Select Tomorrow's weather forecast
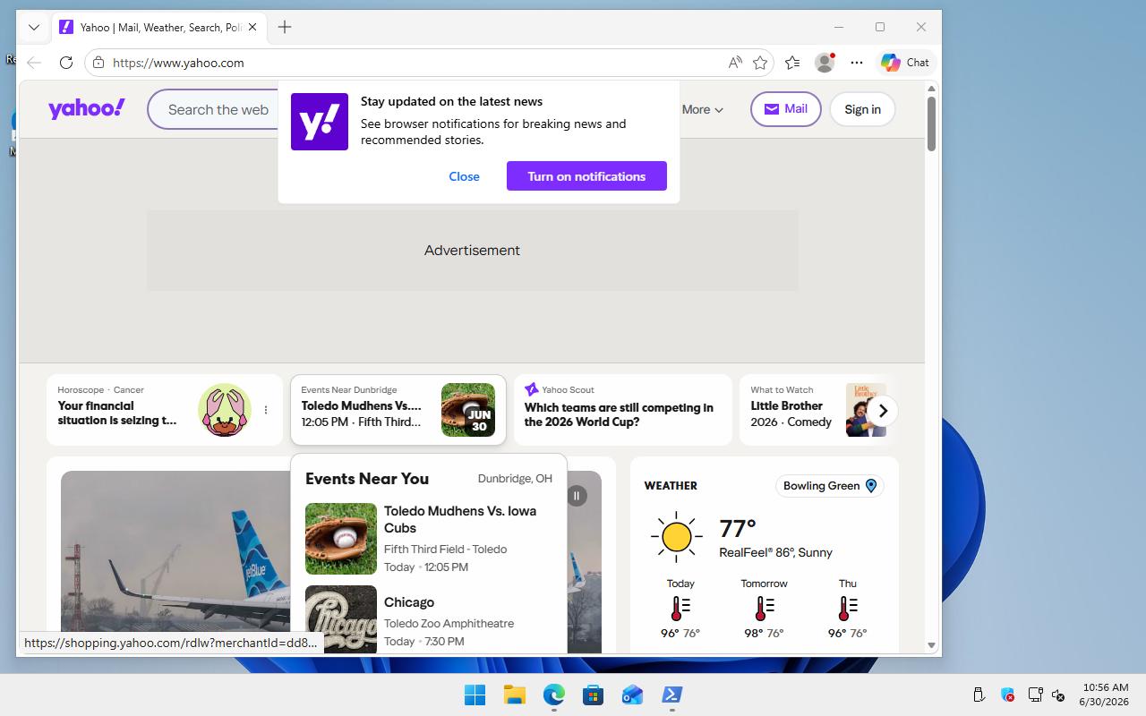The height and width of the screenshot is (716, 1146). tap(764, 609)
